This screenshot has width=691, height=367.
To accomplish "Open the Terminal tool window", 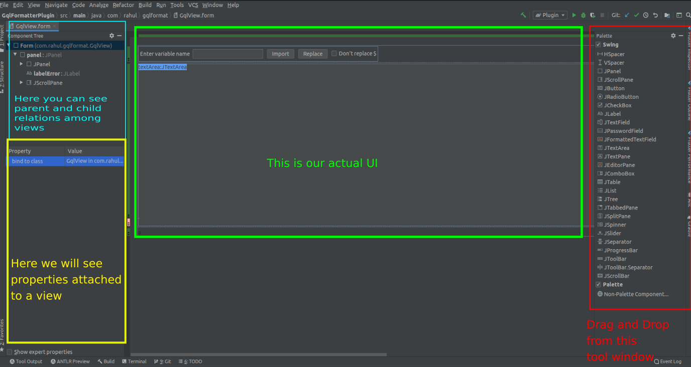I will [134, 361].
